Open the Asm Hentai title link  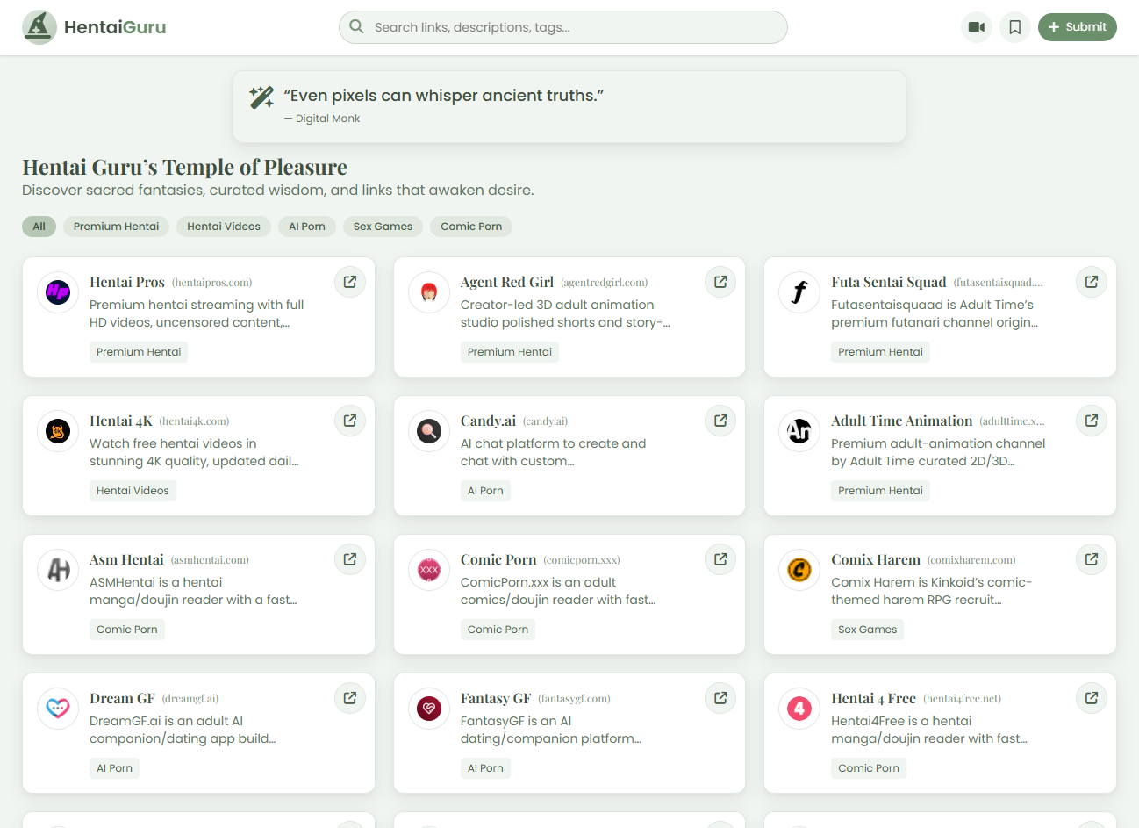126,560
